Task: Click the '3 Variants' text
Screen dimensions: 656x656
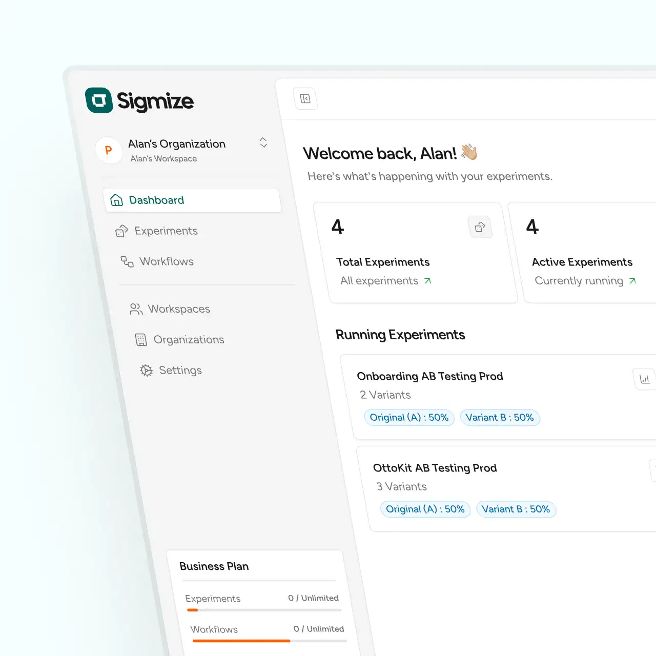Action: 402,487
